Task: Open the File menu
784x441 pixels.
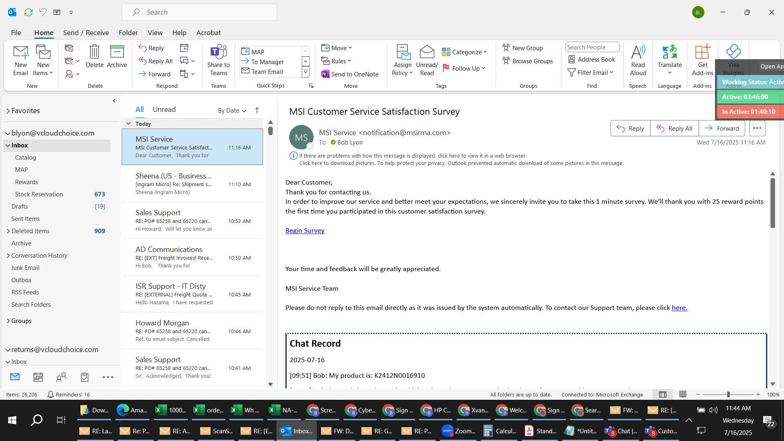Action: click(x=16, y=33)
